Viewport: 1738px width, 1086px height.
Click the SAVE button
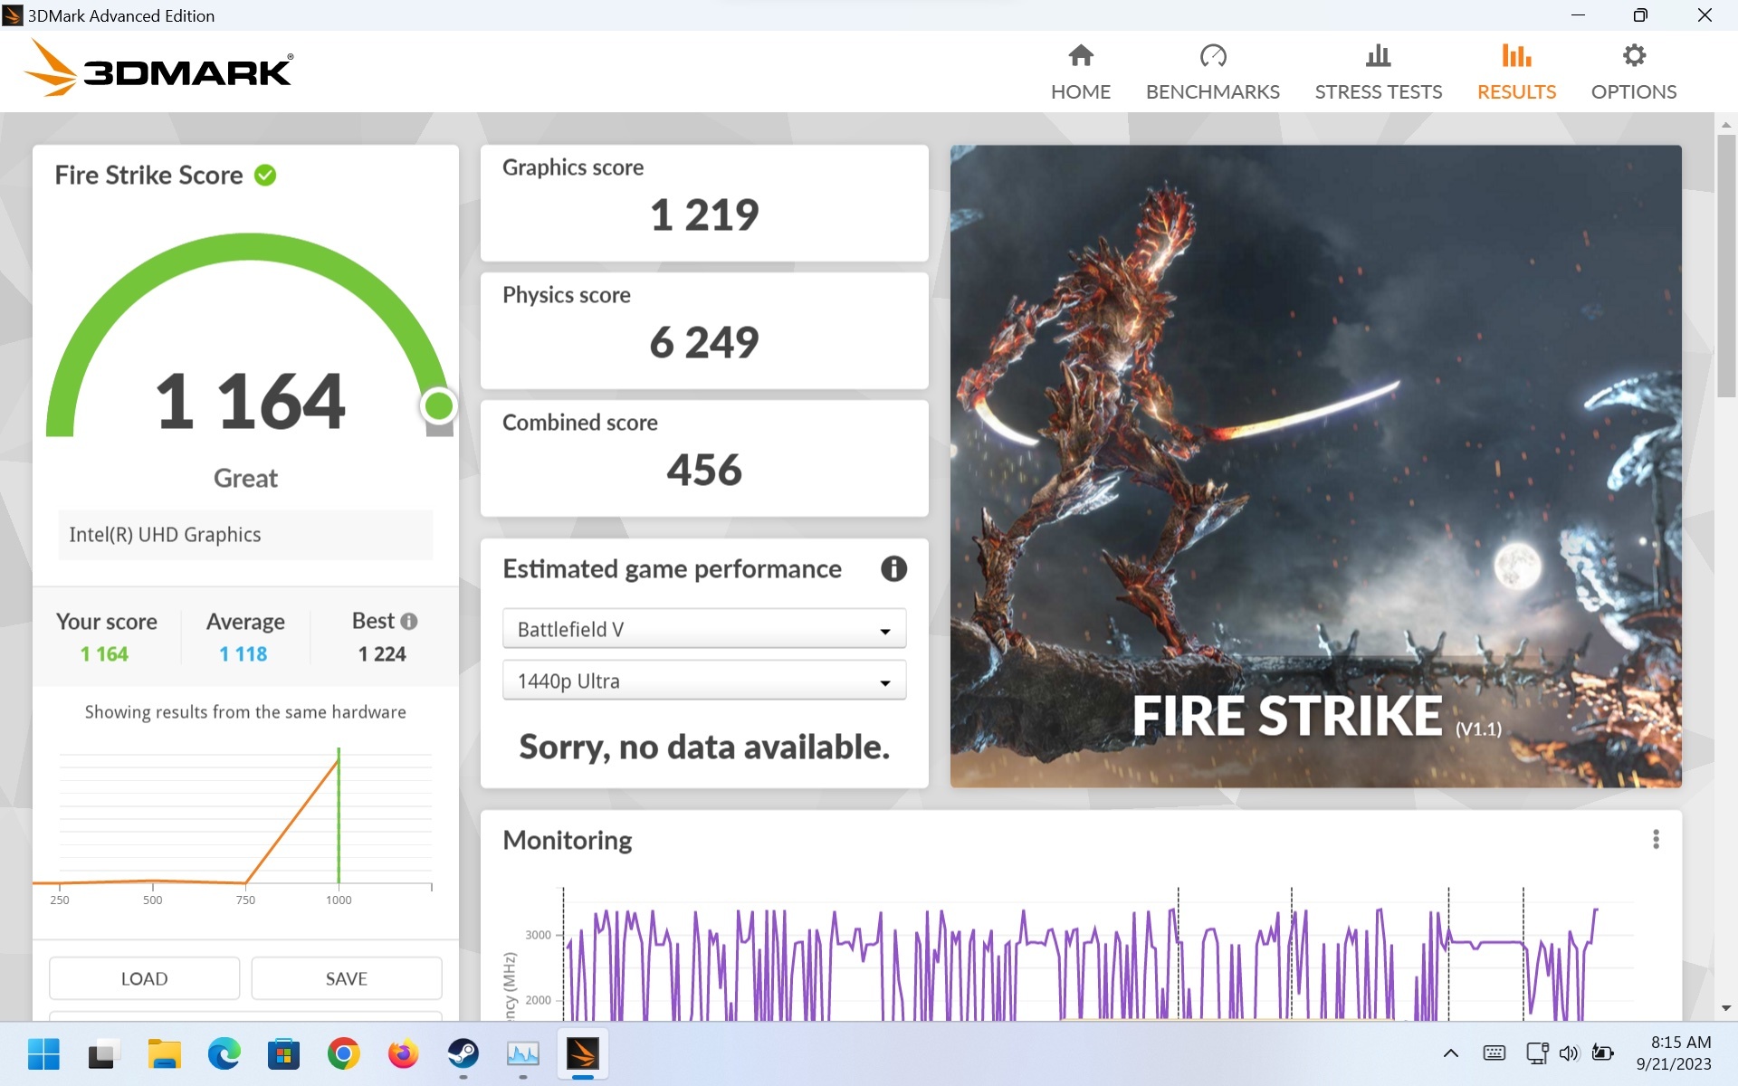pyautogui.click(x=346, y=978)
